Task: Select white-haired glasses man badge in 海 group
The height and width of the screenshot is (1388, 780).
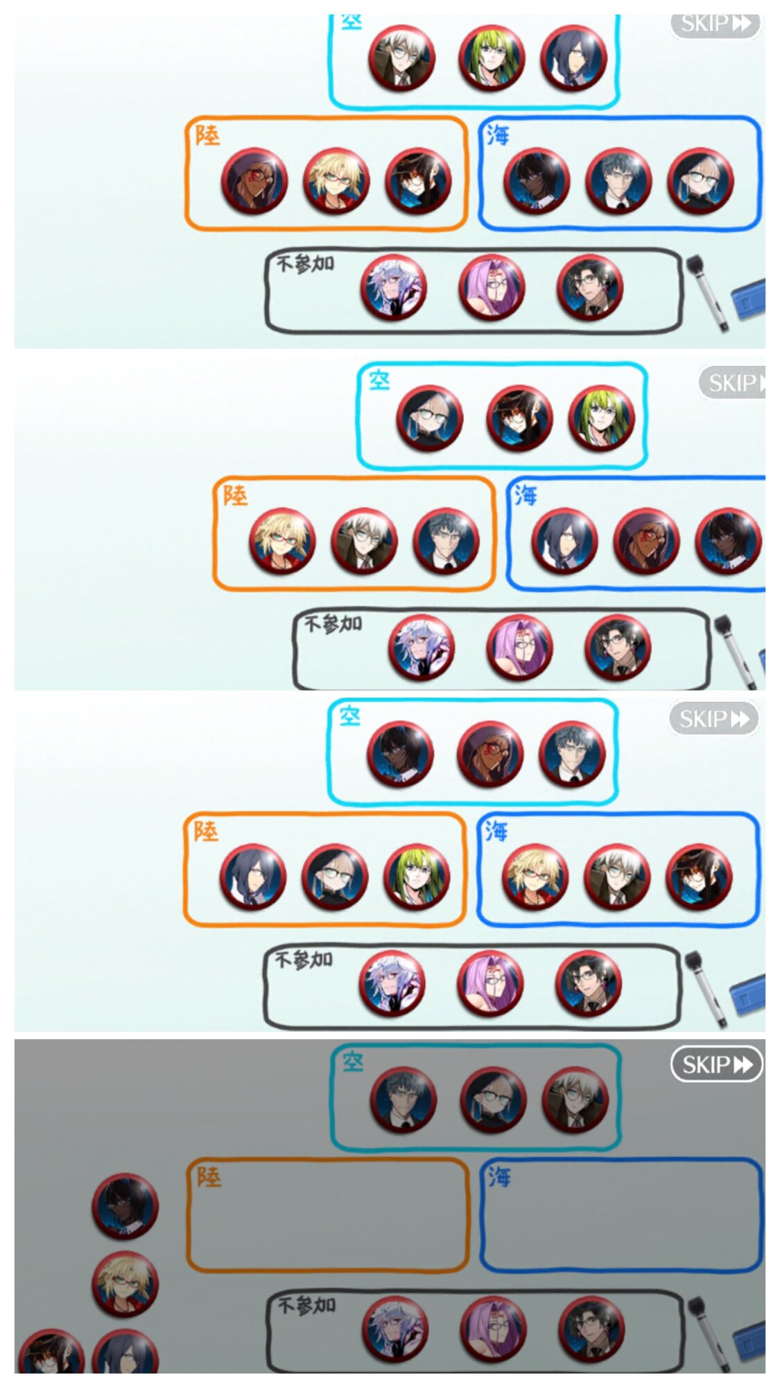Action: (x=617, y=877)
